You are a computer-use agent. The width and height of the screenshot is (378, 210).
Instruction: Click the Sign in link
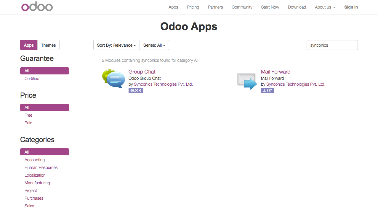click(351, 7)
